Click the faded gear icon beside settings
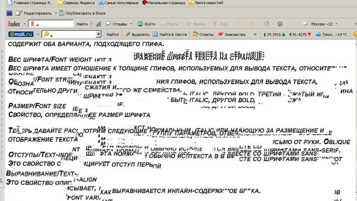The width and height of the screenshot is (357, 201). (x=266, y=23)
